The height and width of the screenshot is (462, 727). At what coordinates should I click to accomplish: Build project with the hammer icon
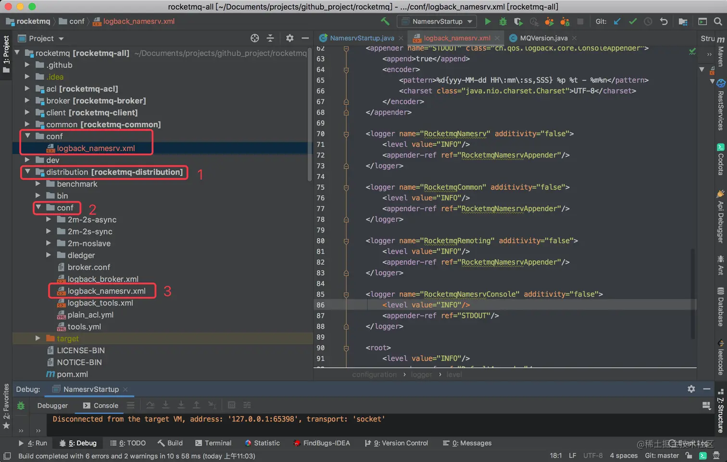point(385,21)
